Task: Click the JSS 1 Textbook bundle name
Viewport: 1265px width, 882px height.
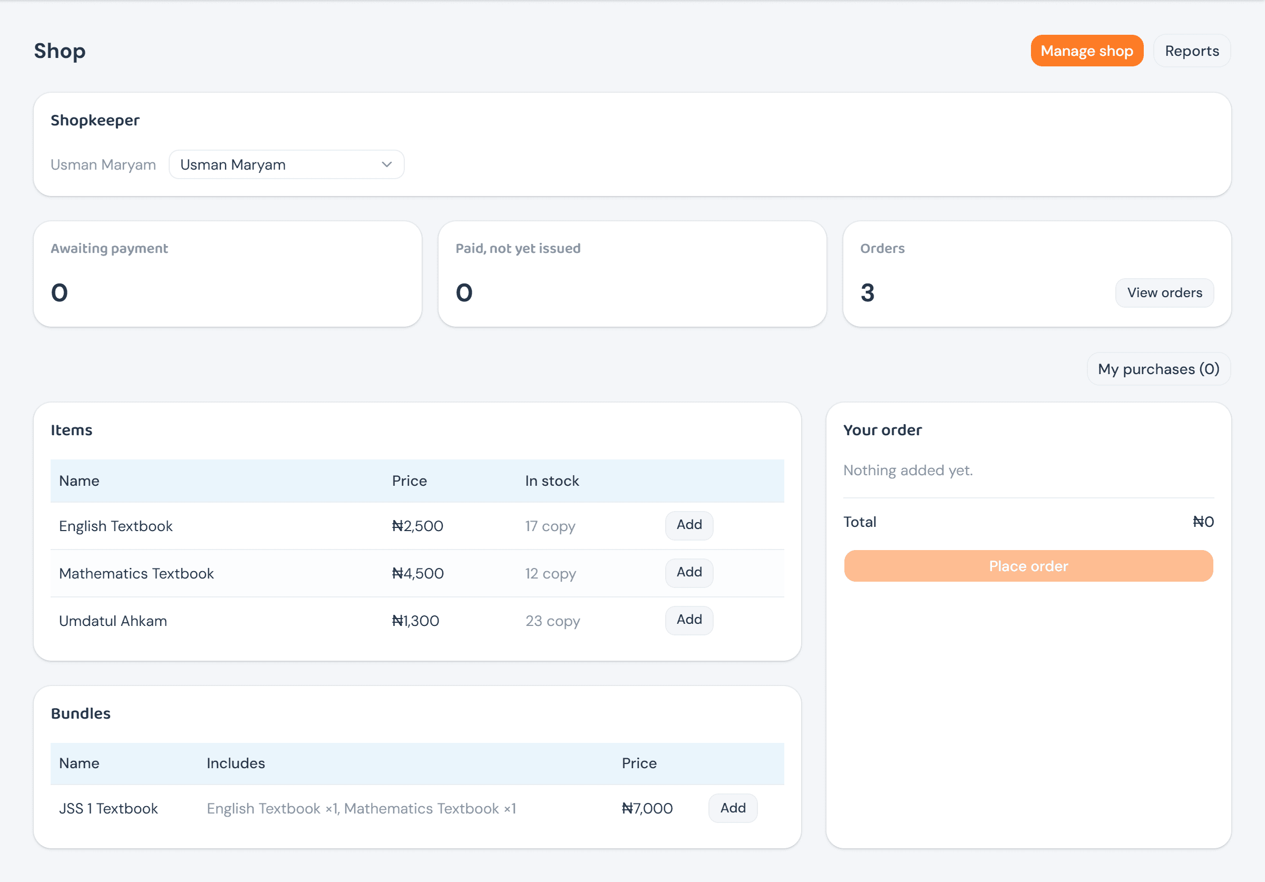Action: coord(109,808)
